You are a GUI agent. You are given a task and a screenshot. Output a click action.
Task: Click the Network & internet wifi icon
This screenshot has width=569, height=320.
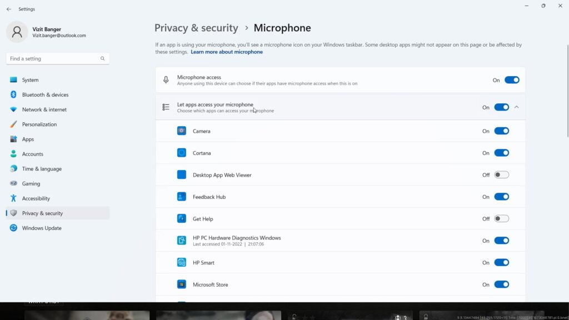coord(13,109)
